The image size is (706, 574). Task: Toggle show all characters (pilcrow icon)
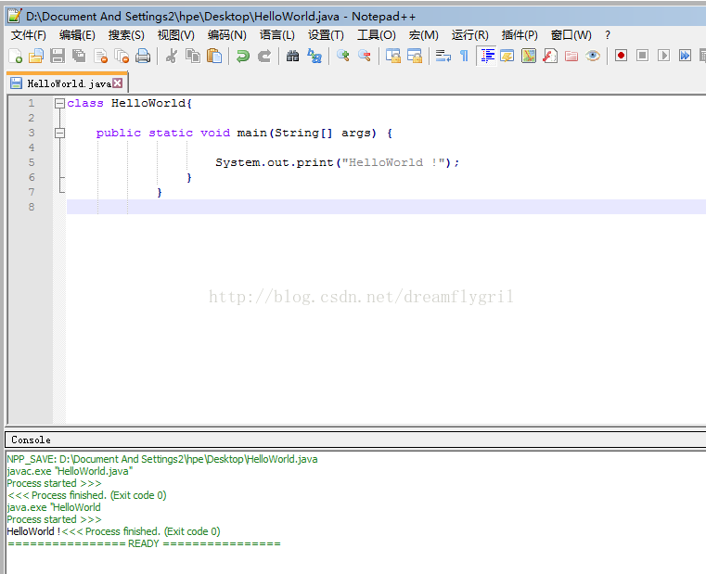point(464,56)
